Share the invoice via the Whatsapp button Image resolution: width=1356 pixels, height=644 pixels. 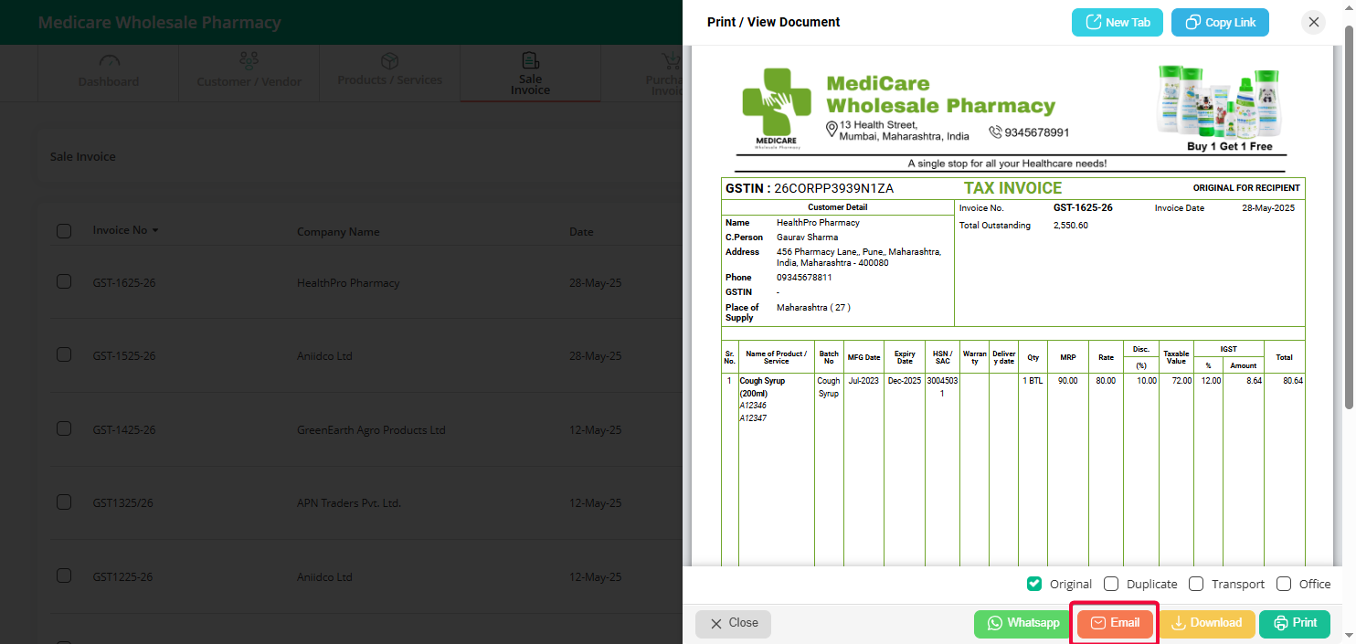tap(1023, 623)
